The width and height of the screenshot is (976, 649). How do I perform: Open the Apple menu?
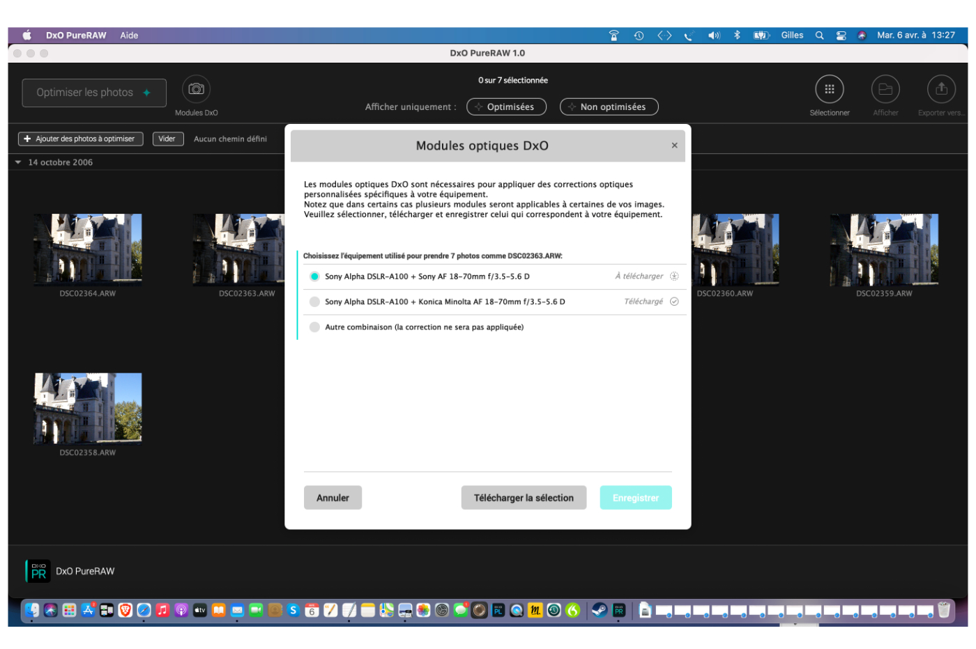coord(27,36)
